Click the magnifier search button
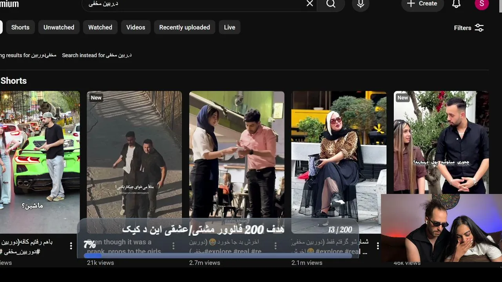Screen dimensions: 502x282 point(331,4)
